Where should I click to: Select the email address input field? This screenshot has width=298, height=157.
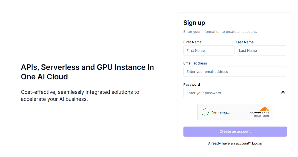pyautogui.click(x=235, y=72)
